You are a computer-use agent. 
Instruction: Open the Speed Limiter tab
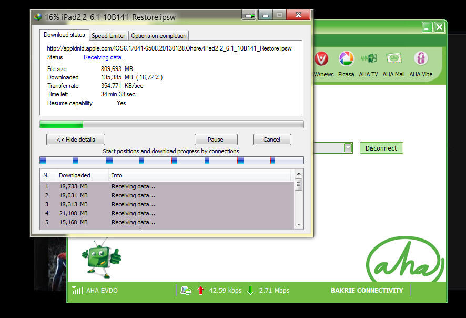(x=108, y=36)
